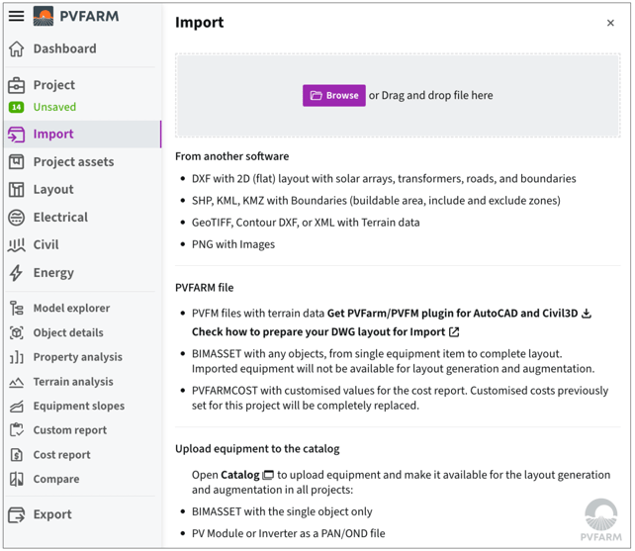The width and height of the screenshot is (635, 551).
Task: Close the Import panel
Action: click(610, 23)
